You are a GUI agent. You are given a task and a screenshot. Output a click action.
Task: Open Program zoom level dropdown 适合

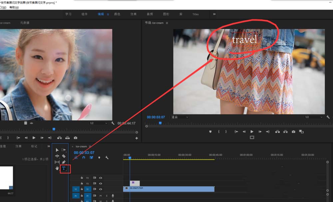[x=180, y=117]
